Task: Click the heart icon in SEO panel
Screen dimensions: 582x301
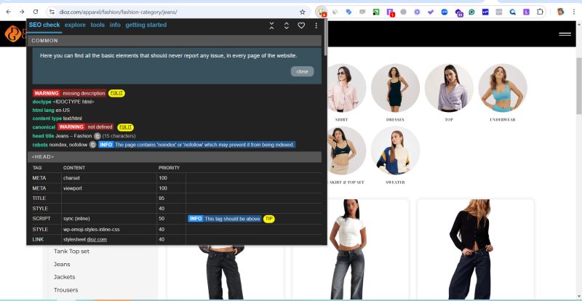Action: [x=301, y=25]
